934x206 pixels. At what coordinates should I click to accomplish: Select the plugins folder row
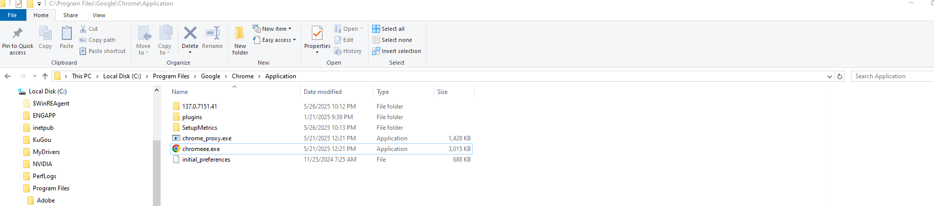(x=321, y=117)
